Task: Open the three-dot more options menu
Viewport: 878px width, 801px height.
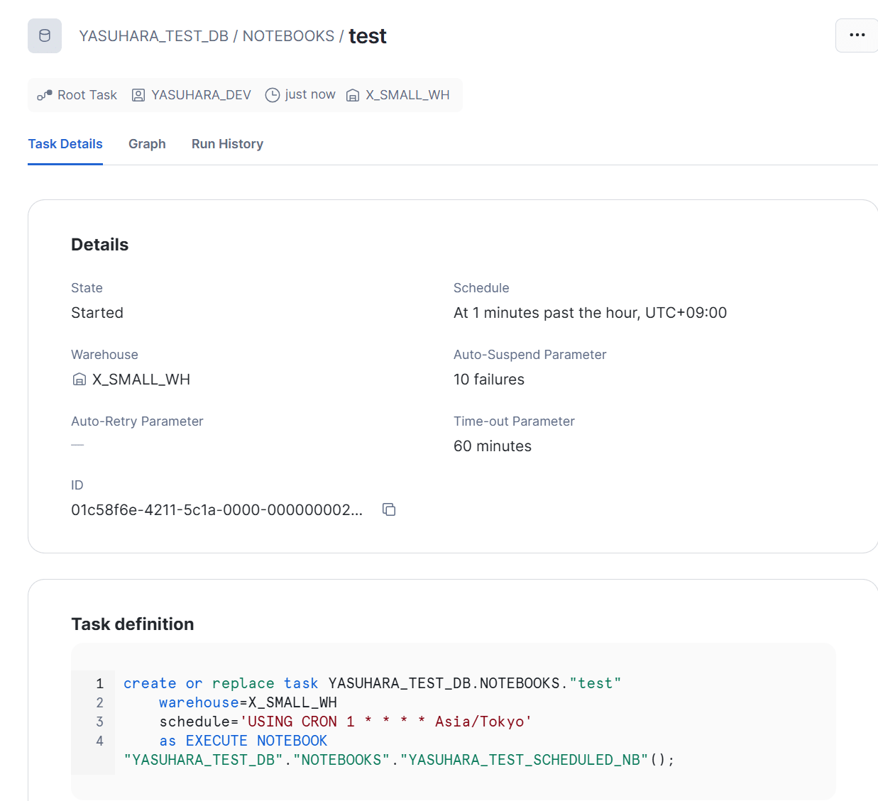Action: point(857,35)
